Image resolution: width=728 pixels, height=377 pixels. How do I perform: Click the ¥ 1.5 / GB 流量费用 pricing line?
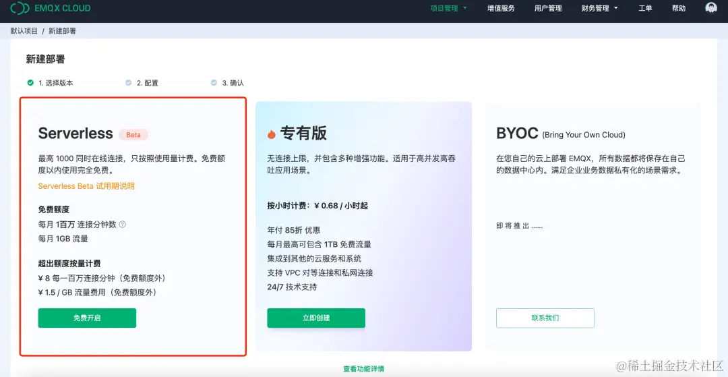(98, 293)
